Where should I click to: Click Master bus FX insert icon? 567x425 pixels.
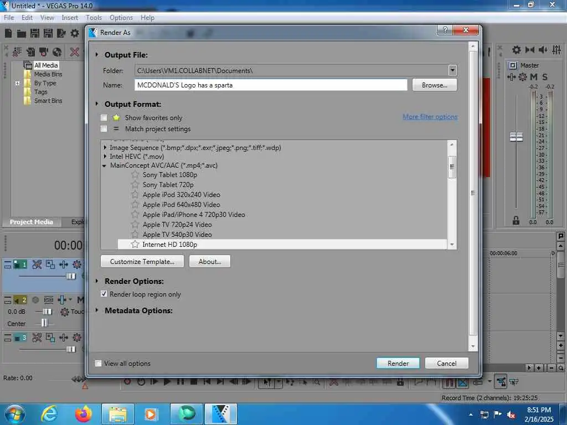pos(512,76)
